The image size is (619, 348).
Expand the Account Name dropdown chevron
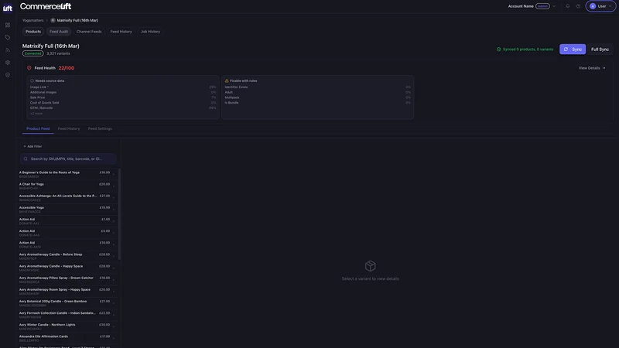[x=554, y=6]
